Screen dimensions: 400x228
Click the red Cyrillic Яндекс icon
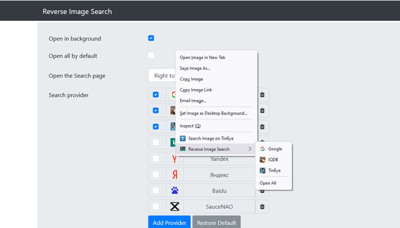point(175,175)
